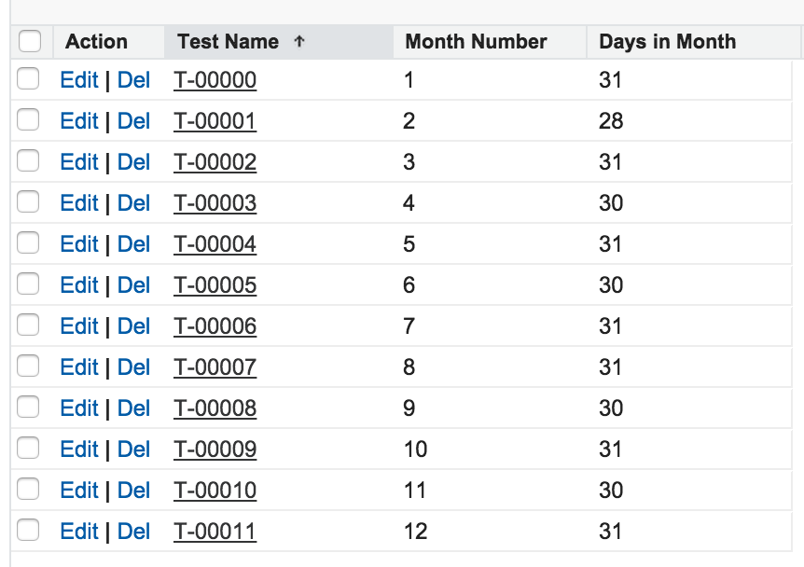Edit the T-00004 record
This screenshot has height=567, width=804.
[79, 243]
